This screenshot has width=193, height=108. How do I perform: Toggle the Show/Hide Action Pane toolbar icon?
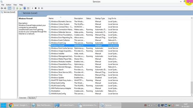coord(28,8)
